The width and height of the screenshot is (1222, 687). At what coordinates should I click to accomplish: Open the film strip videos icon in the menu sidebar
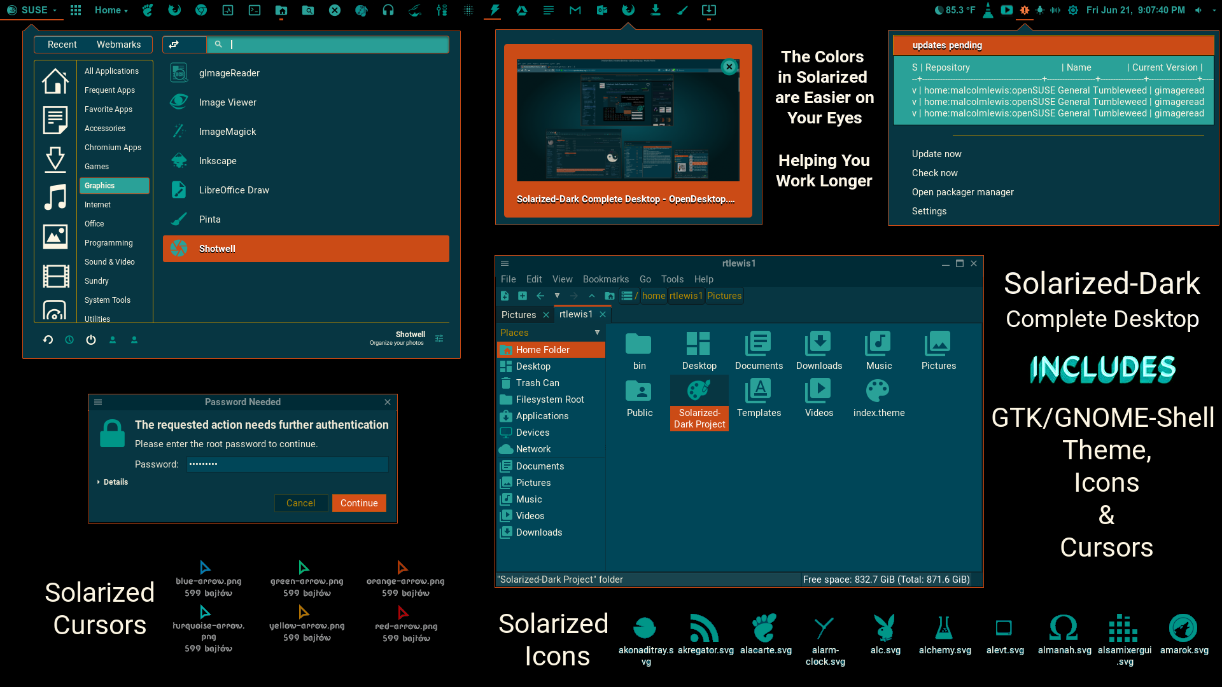[55, 276]
